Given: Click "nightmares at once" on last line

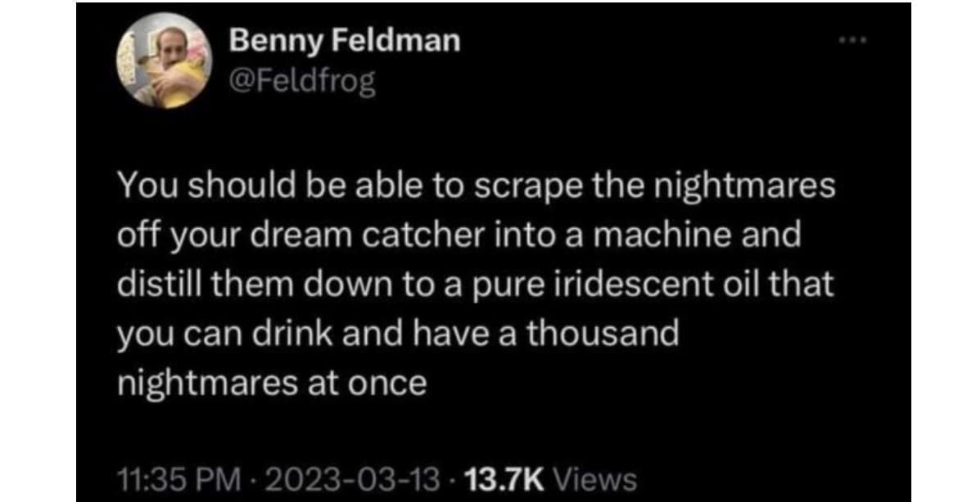Looking at the screenshot, I should (273, 383).
